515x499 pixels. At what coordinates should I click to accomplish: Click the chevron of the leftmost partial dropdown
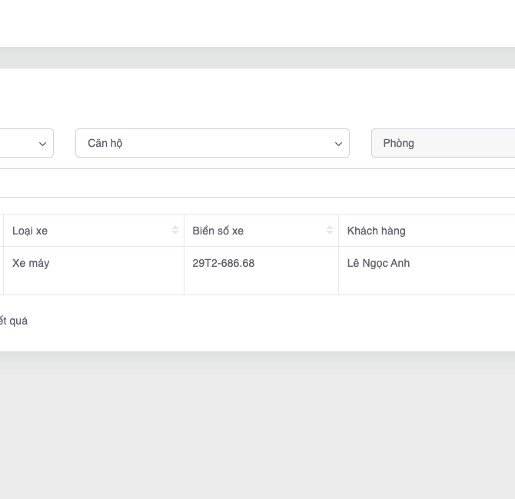click(x=43, y=144)
